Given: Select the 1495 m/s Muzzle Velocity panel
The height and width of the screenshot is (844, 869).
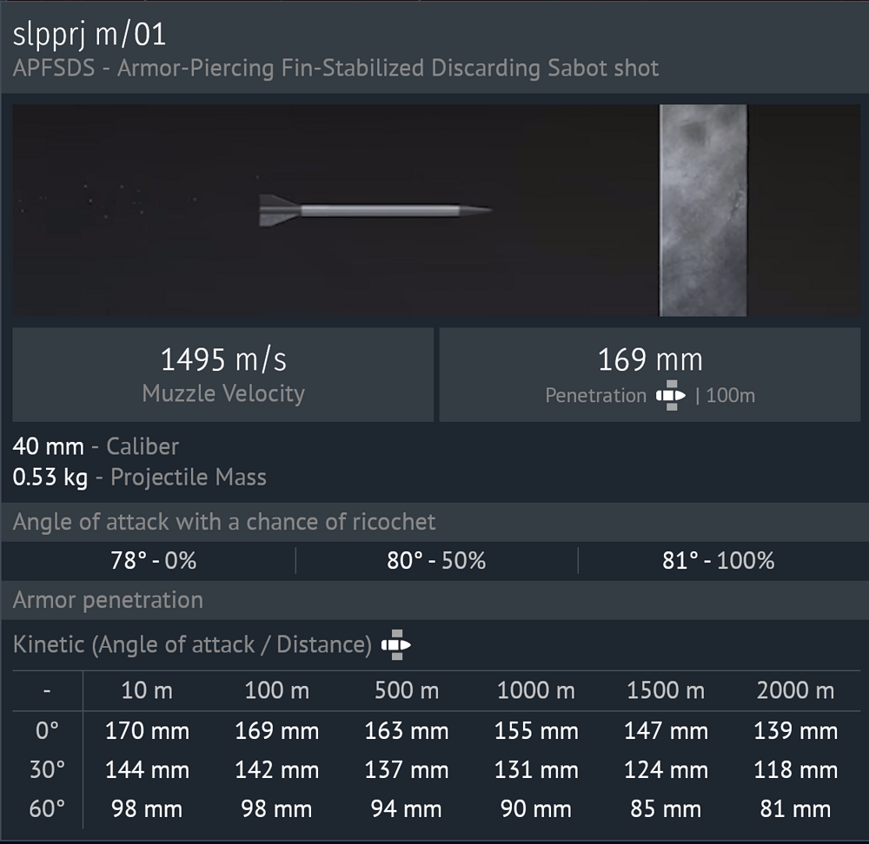Looking at the screenshot, I should [223, 375].
